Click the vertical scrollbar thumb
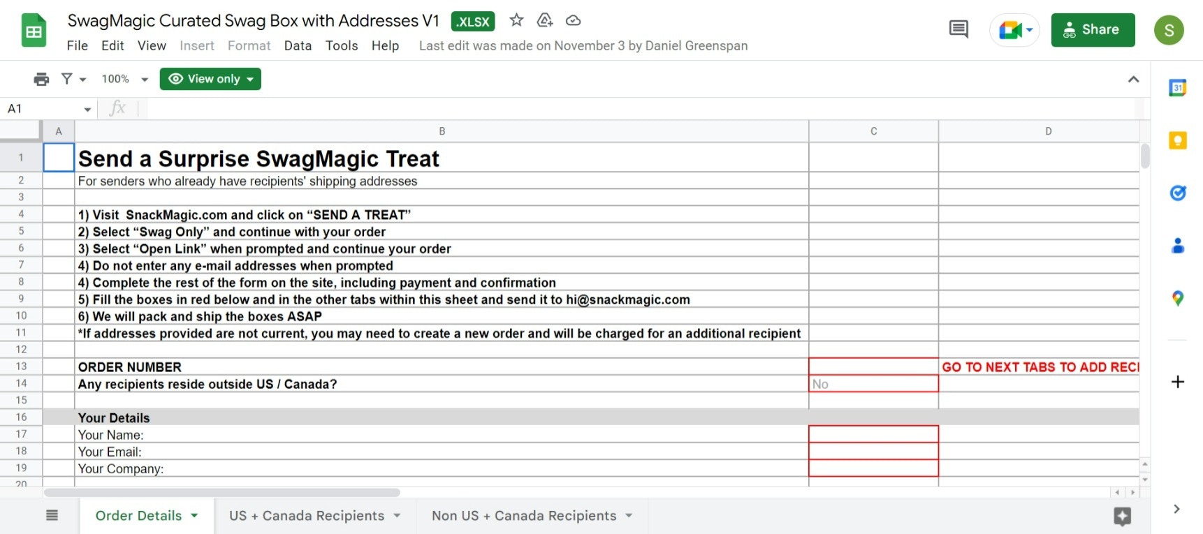Image resolution: width=1203 pixels, height=534 pixels. (x=1144, y=156)
